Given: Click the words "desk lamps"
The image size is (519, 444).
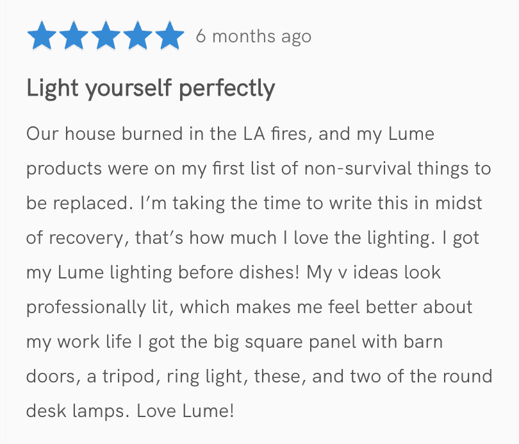Looking at the screenshot, I should [x=72, y=411].
